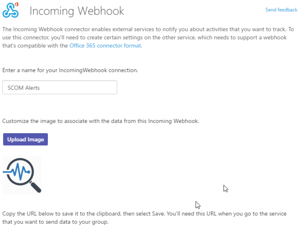Viewport: 300px width, 233px height.
Task: Click the Incoming Webhook connector logo
Action: pyautogui.click(x=11, y=10)
